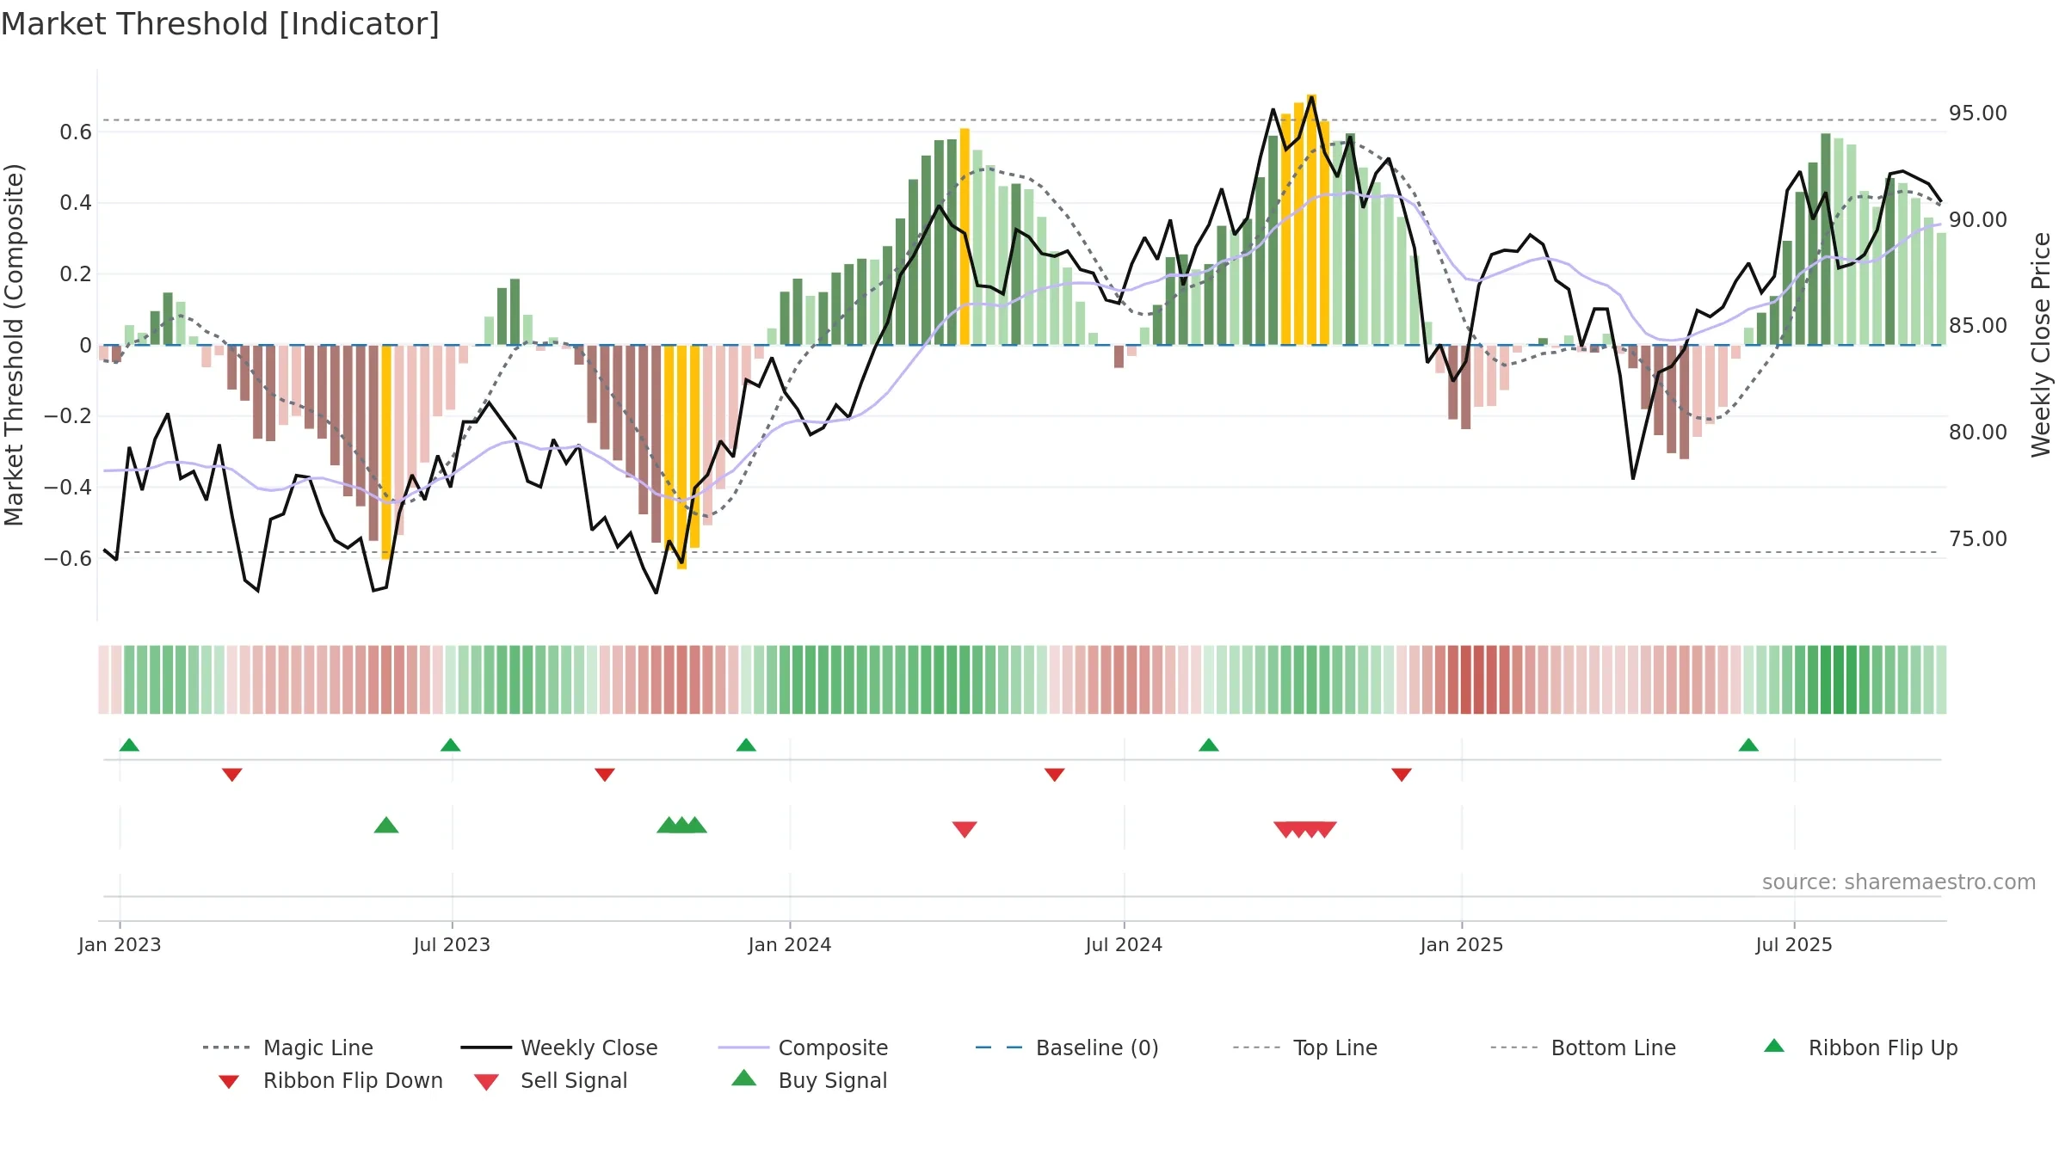Toggle Sell Signal legend entry
This screenshot has width=2065, height=1161.
click(551, 1080)
